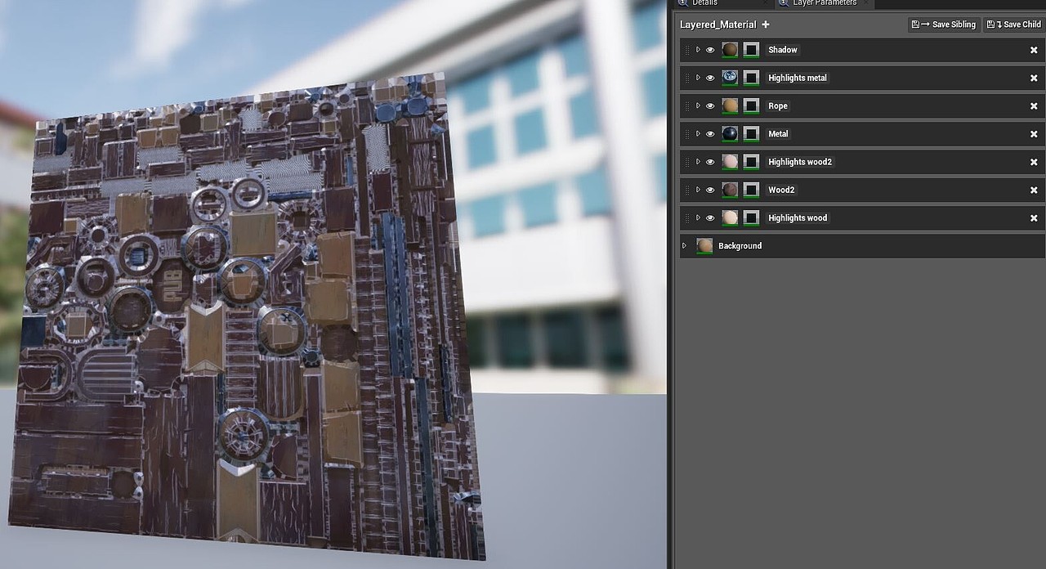Select the Metal layer material sphere thumbnail
The height and width of the screenshot is (569, 1046).
(x=730, y=133)
